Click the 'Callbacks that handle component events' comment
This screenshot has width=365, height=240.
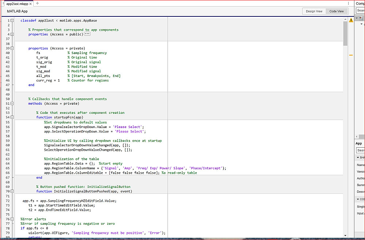68,99
